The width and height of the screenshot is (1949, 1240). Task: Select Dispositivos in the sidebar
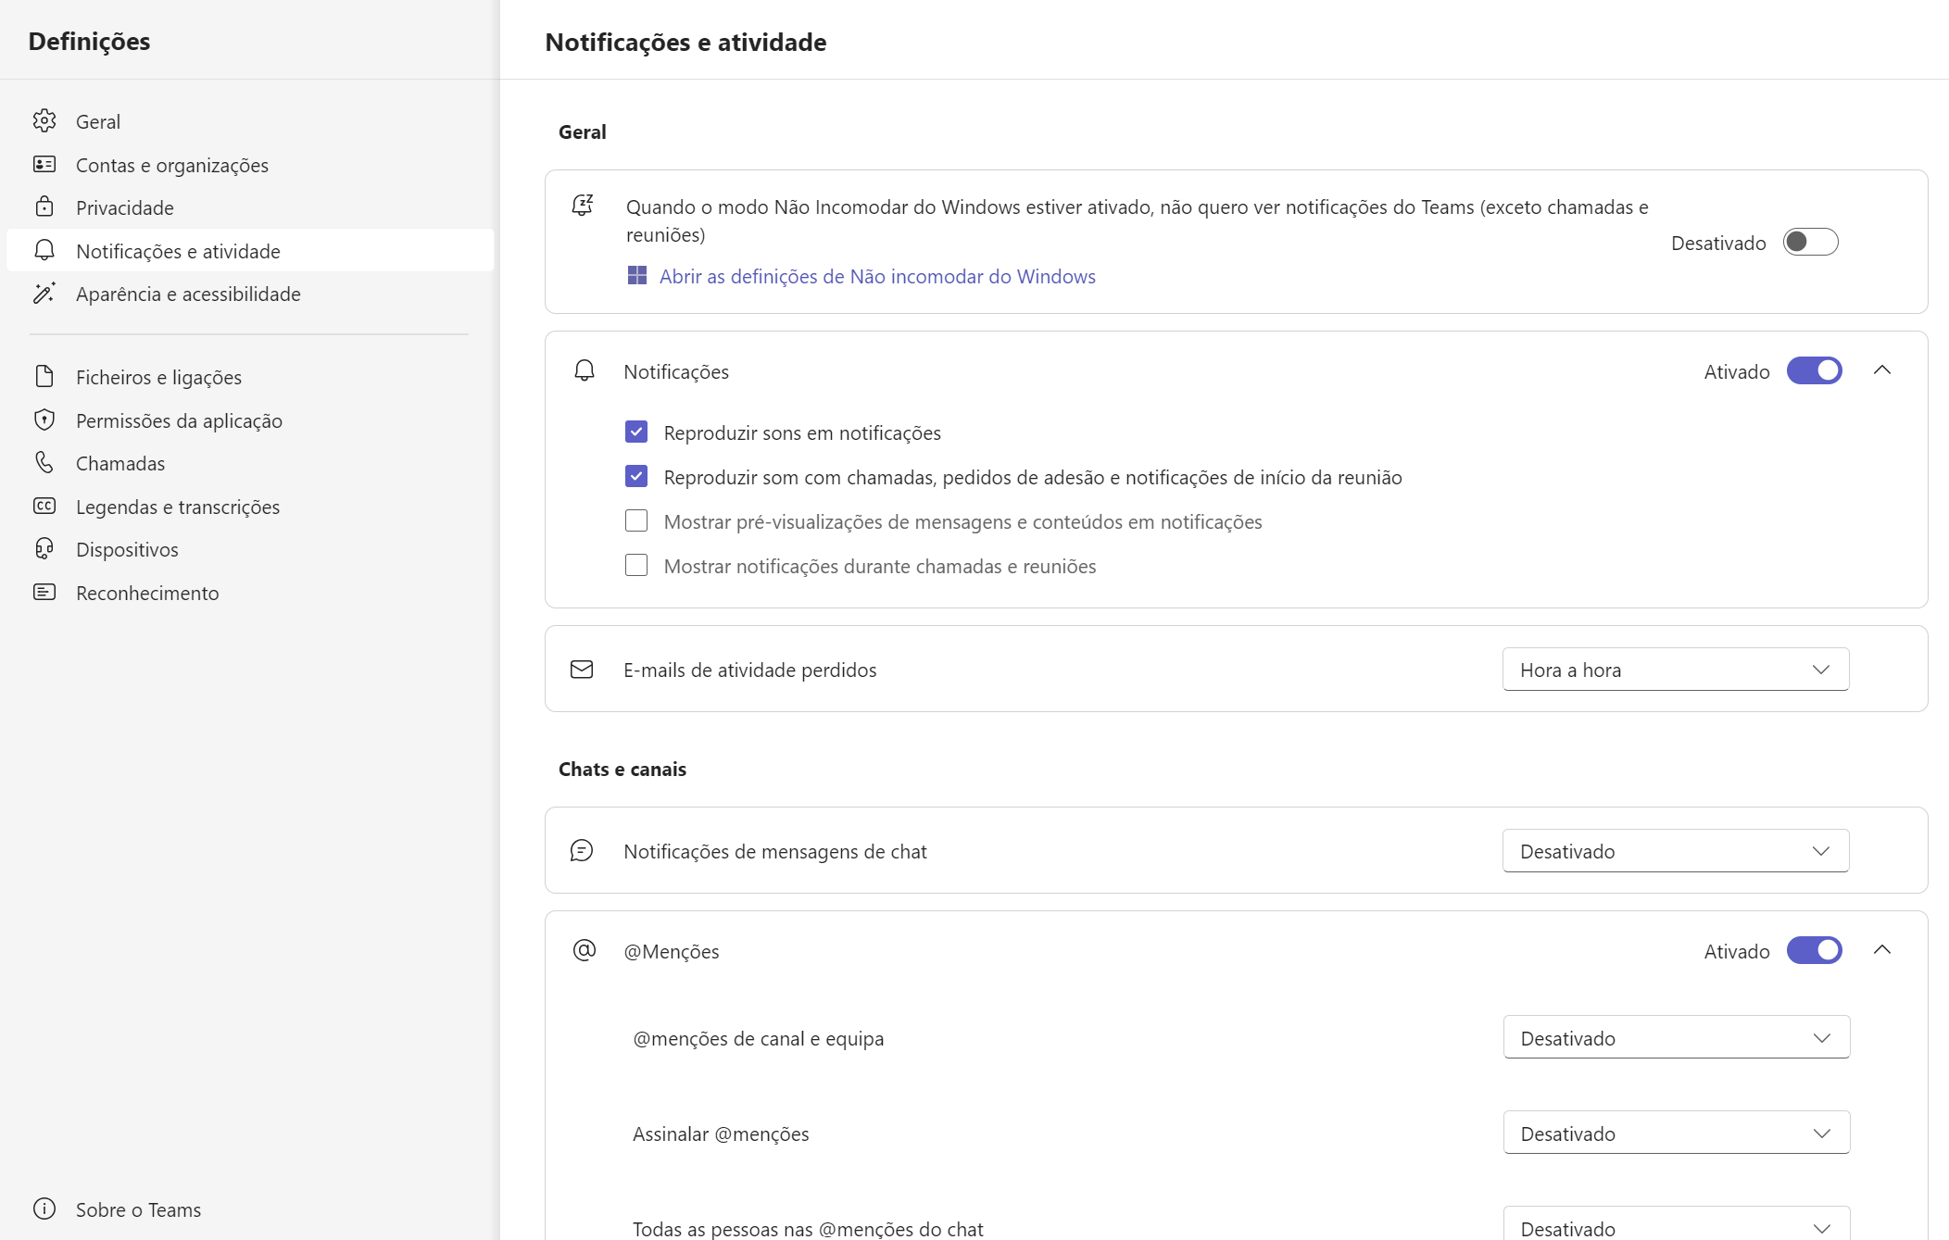pyautogui.click(x=44, y=549)
